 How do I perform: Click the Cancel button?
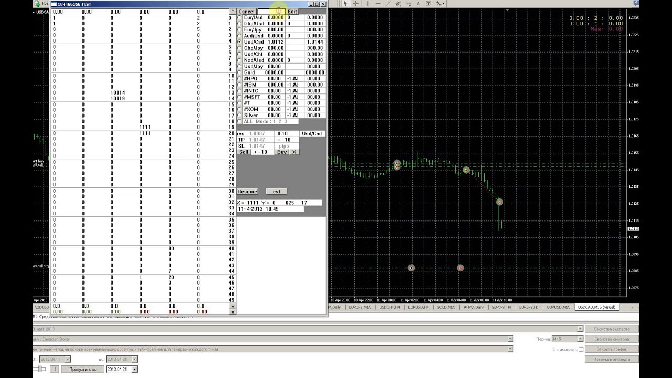[x=246, y=12]
